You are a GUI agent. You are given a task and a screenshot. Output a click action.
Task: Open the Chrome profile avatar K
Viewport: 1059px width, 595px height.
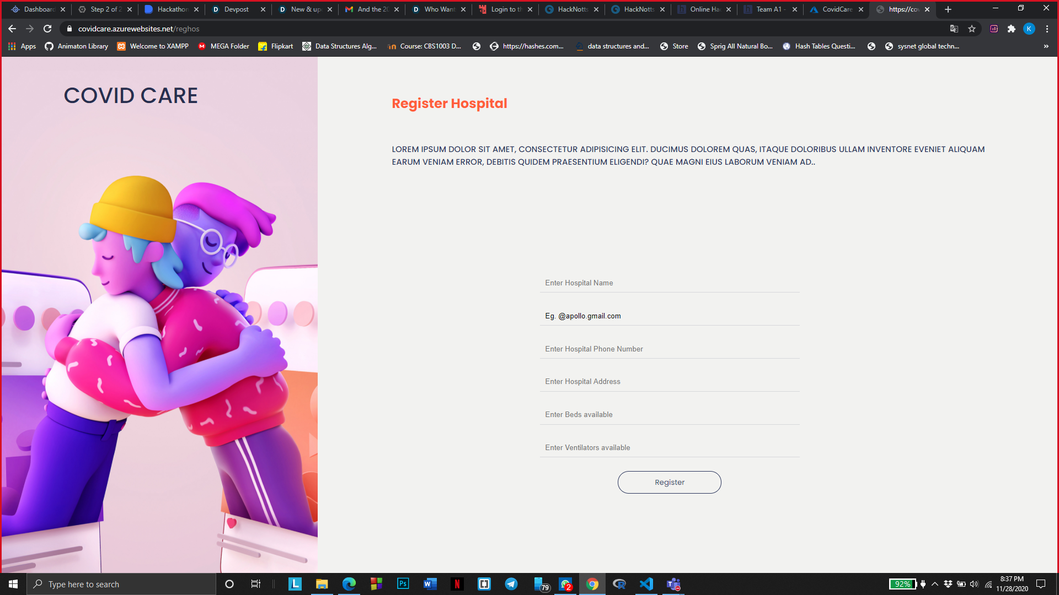click(1029, 29)
